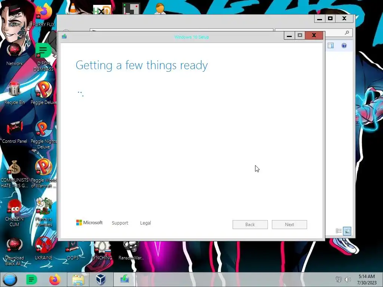The image size is (383, 287).
Task: Open the FURRY FUX Firefox shortcut
Action: (x=43, y=15)
